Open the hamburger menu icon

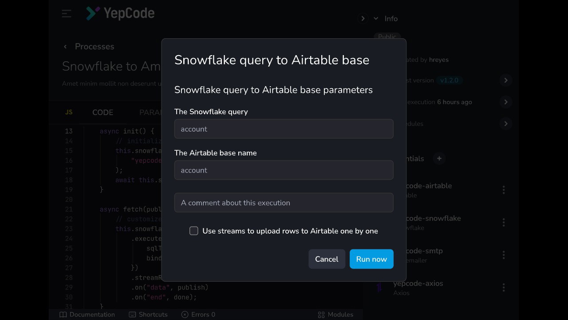(67, 14)
